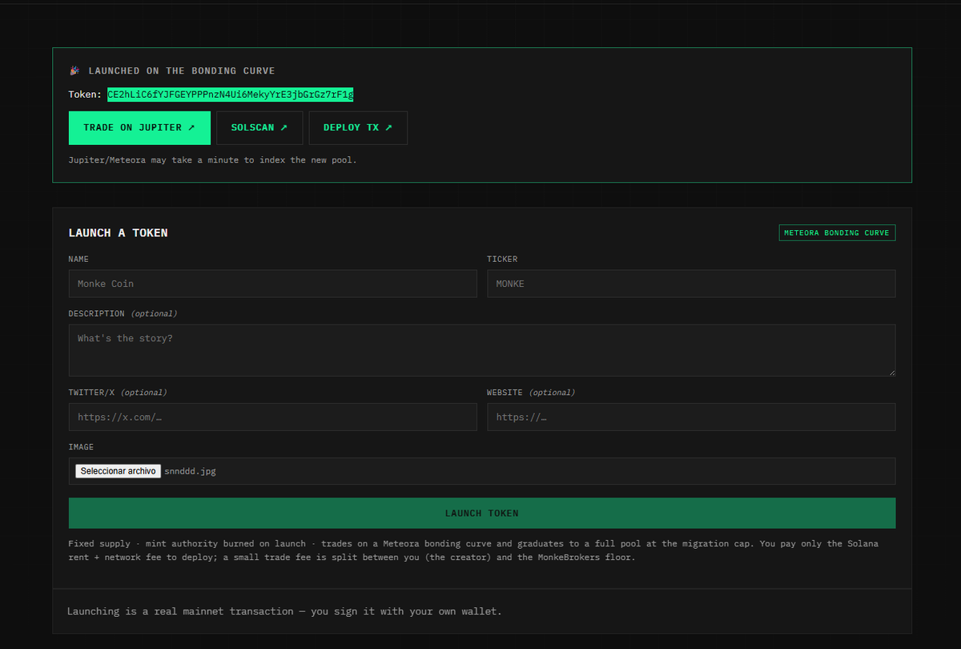Select the highlighted token address
Screen dimensions: 961x649
(x=231, y=95)
